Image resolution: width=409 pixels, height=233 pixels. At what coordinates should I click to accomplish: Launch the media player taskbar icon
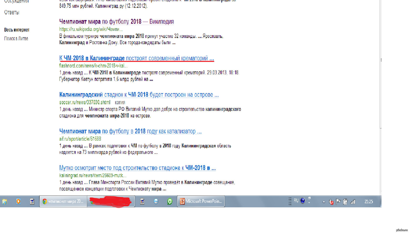pyautogui.click(x=18, y=201)
